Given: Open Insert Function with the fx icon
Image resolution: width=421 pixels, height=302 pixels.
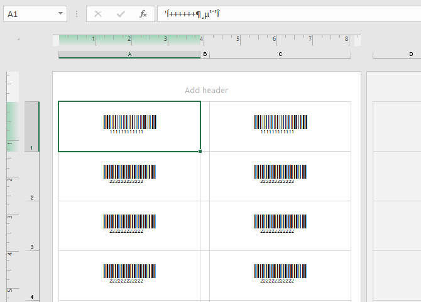Looking at the screenshot, I should pyautogui.click(x=143, y=14).
